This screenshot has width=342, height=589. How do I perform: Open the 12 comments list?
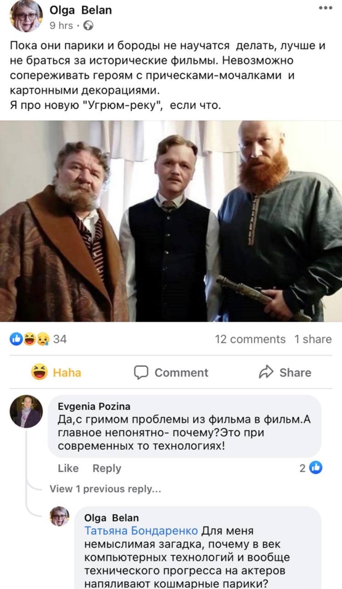(250, 339)
